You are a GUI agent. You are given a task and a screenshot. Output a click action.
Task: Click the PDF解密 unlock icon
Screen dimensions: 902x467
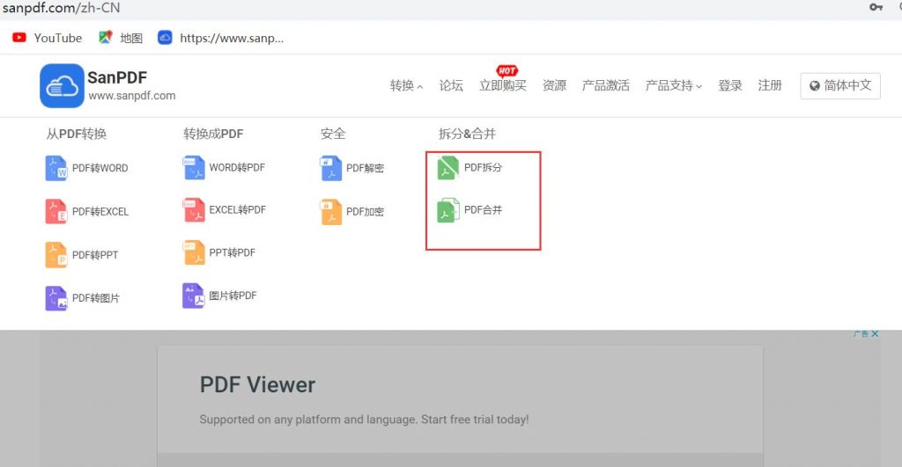pos(331,168)
